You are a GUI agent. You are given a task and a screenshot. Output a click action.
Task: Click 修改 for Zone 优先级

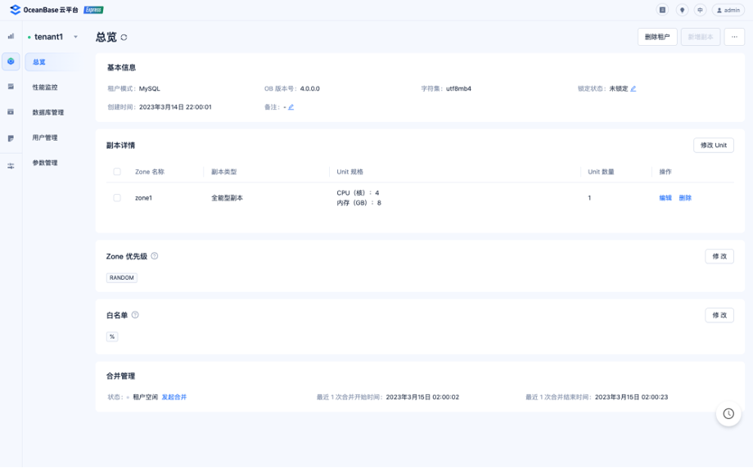tap(719, 256)
